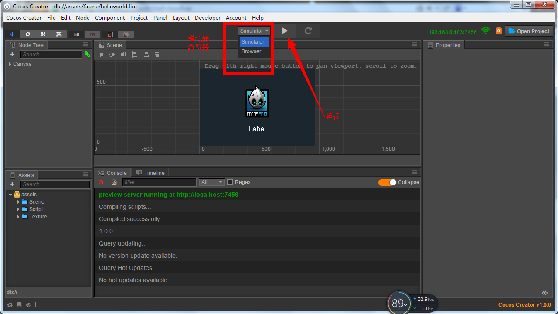This screenshot has width=558, height=314.
Task: Open the console log file
Action: coord(114,182)
